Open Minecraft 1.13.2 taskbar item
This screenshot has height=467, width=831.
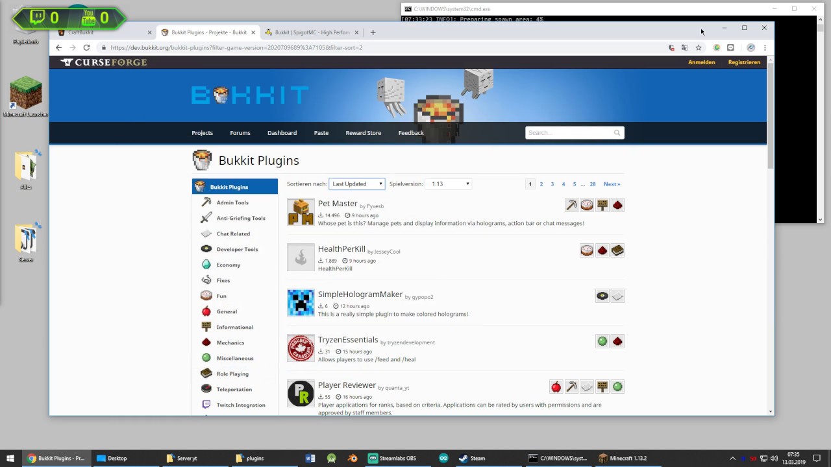click(623, 458)
